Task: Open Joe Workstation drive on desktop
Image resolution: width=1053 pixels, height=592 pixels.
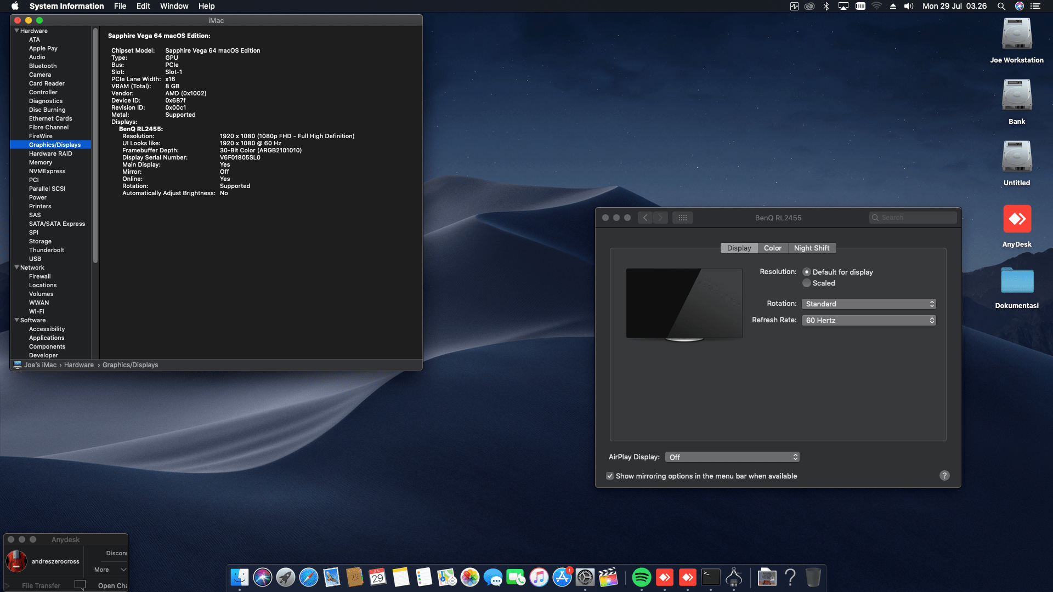Action: coord(1017,34)
